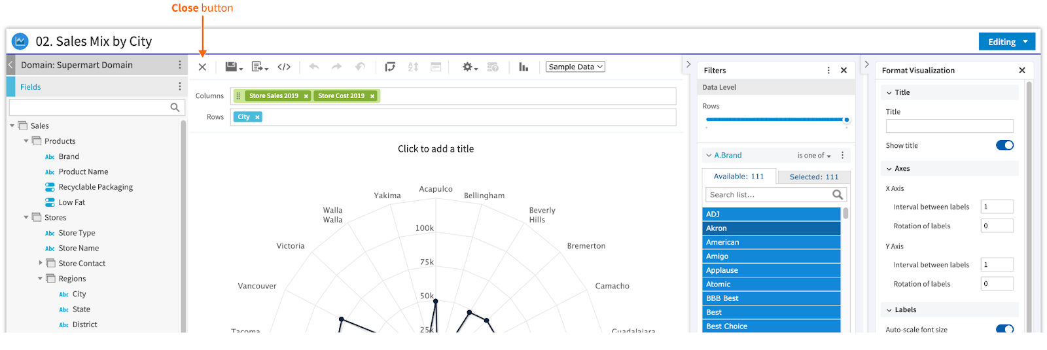
Task: Switch to the Selected: 111 tab
Action: [814, 177]
